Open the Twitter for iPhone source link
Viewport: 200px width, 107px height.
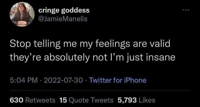118,81
